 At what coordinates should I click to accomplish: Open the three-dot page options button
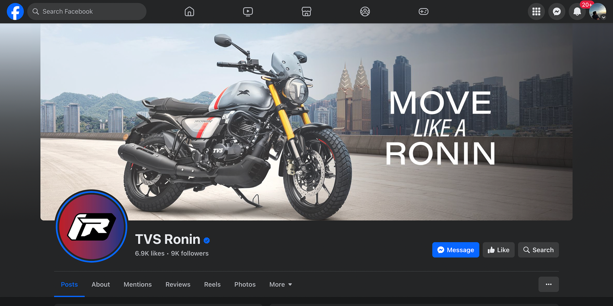click(x=549, y=284)
